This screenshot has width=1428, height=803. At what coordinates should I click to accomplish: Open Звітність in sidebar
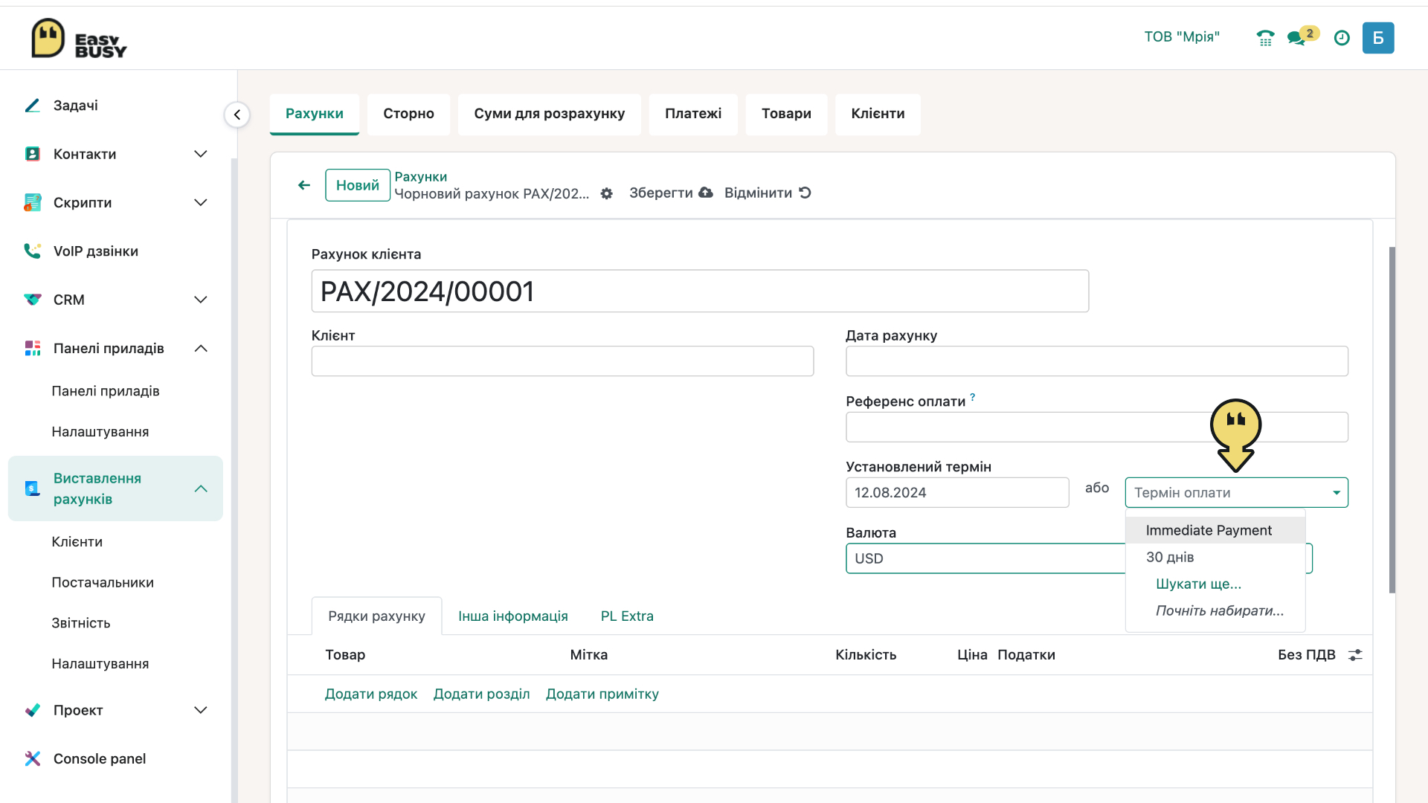pyautogui.click(x=81, y=623)
